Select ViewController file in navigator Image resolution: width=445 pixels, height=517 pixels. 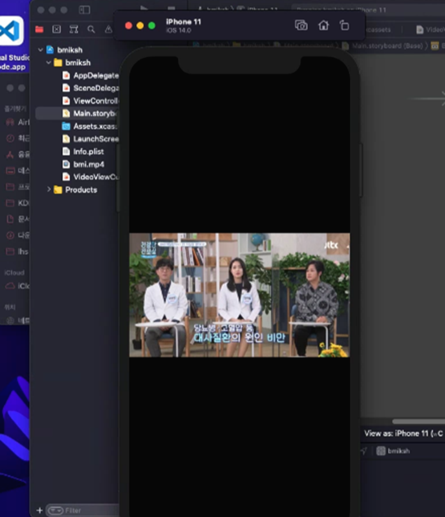[x=90, y=101]
